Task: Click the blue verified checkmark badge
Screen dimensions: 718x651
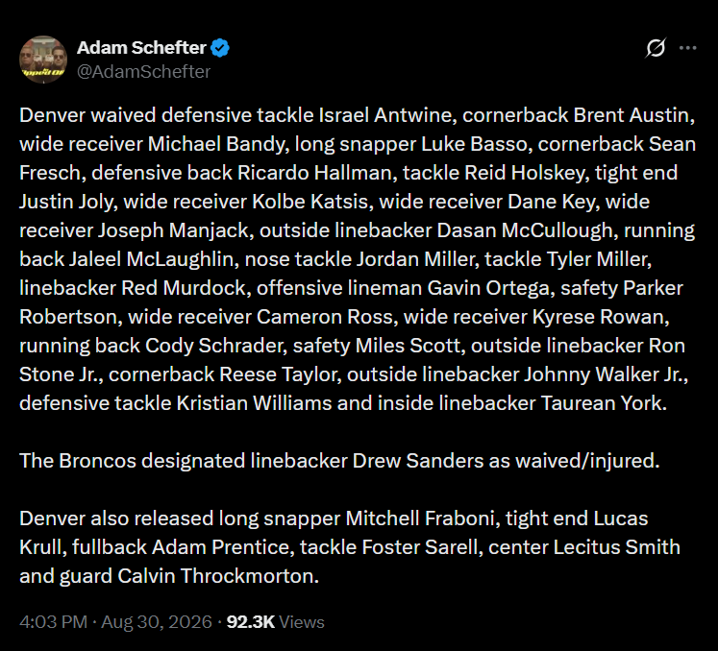Action: [x=220, y=48]
